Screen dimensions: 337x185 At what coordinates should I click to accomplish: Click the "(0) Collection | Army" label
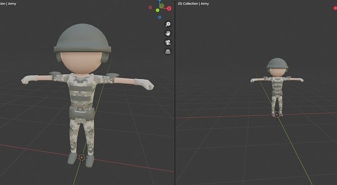tap(193, 3)
